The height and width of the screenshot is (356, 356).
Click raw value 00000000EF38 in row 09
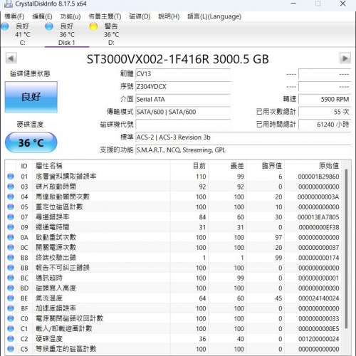(x=318, y=227)
